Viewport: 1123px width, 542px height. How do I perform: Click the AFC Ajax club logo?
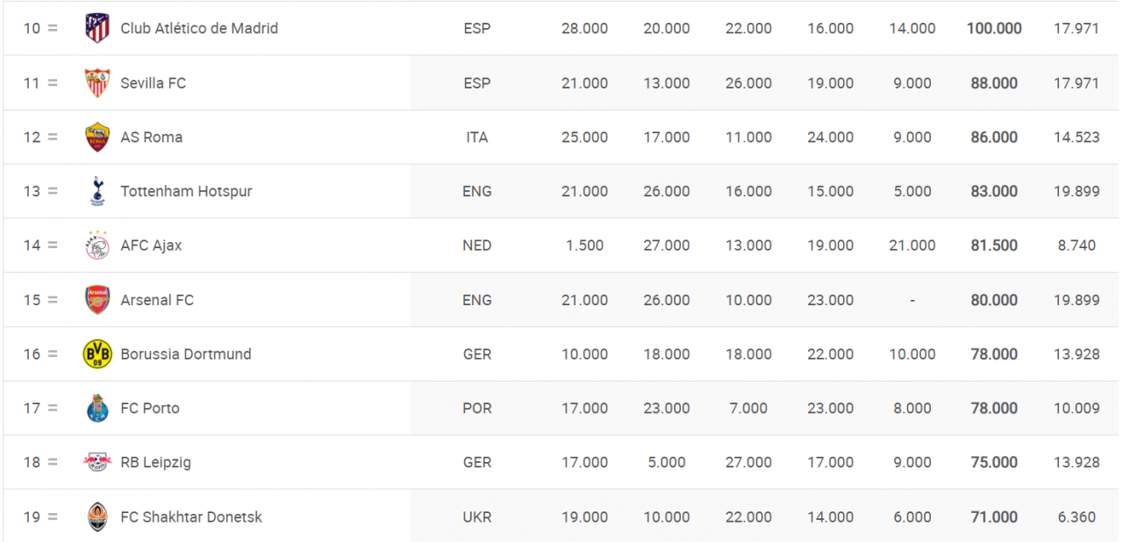pyautogui.click(x=97, y=246)
